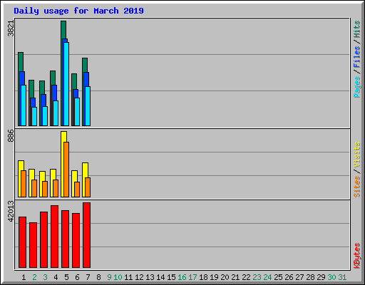Select the day 5 red KBytes bar
The image size is (365, 285).
tap(65, 239)
